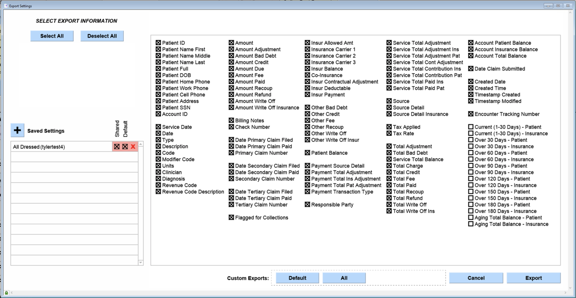This screenshot has width=576, height=298.
Task: Toggle Default box for All Dressed setting
Action: (125, 146)
